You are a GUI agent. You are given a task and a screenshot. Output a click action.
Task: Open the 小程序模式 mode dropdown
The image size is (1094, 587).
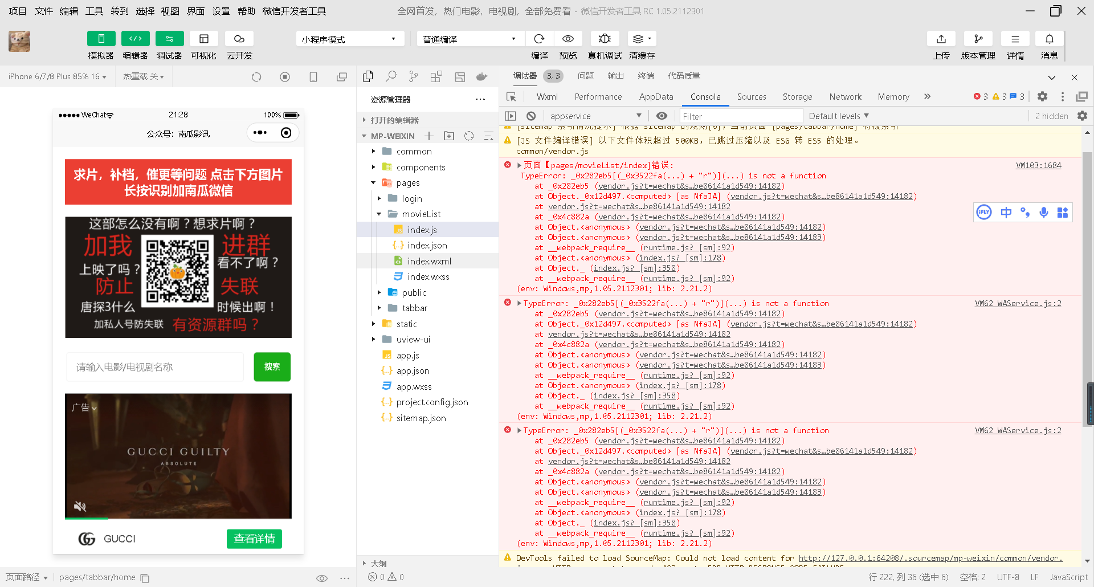tap(349, 39)
